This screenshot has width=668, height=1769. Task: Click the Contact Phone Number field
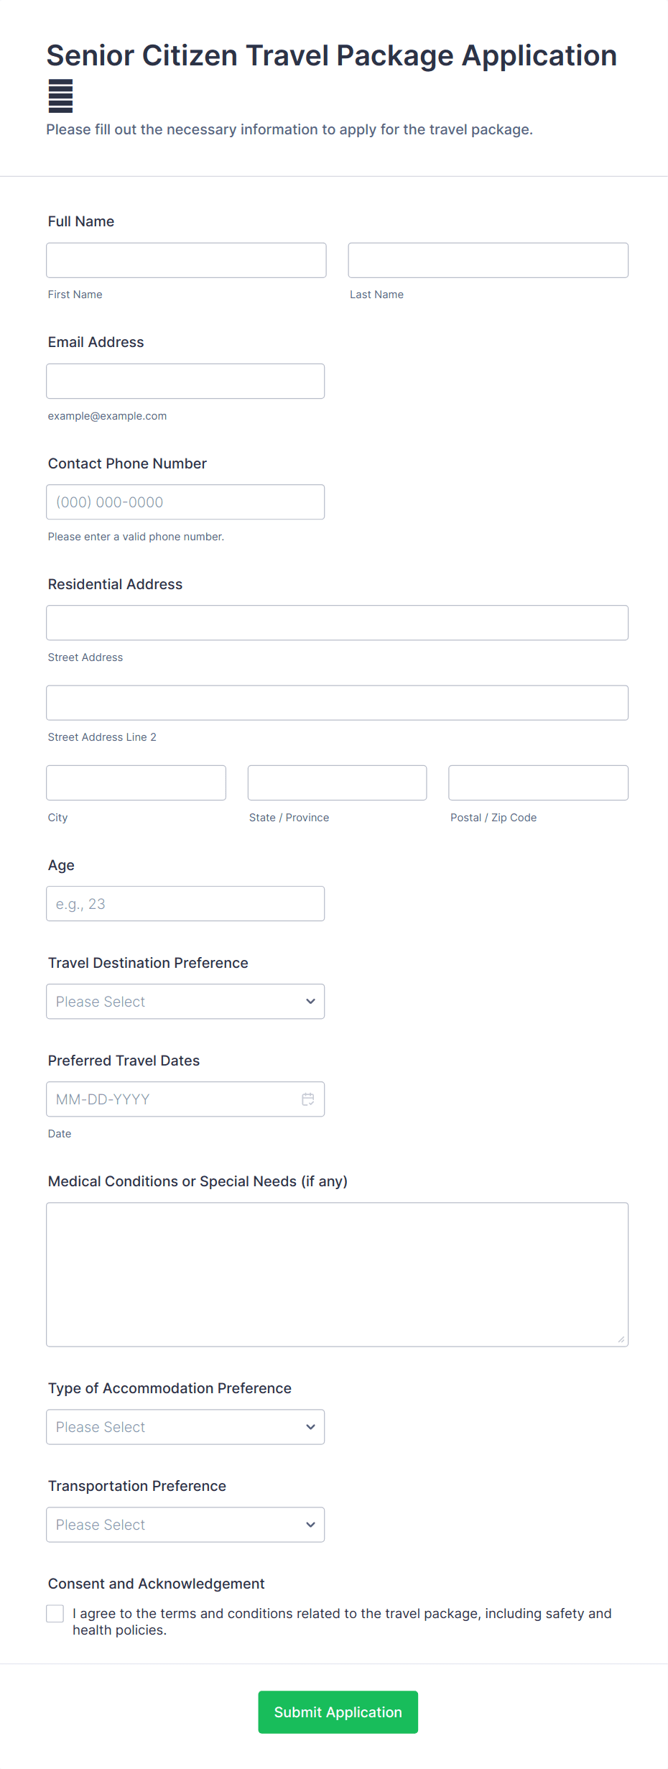tap(185, 502)
